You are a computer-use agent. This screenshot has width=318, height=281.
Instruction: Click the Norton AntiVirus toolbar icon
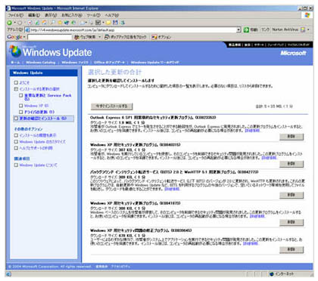[x=303, y=29]
